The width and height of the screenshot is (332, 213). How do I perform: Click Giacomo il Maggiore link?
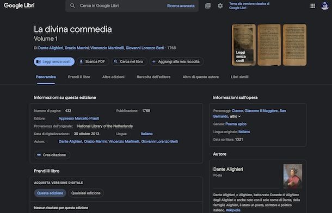click(261, 111)
